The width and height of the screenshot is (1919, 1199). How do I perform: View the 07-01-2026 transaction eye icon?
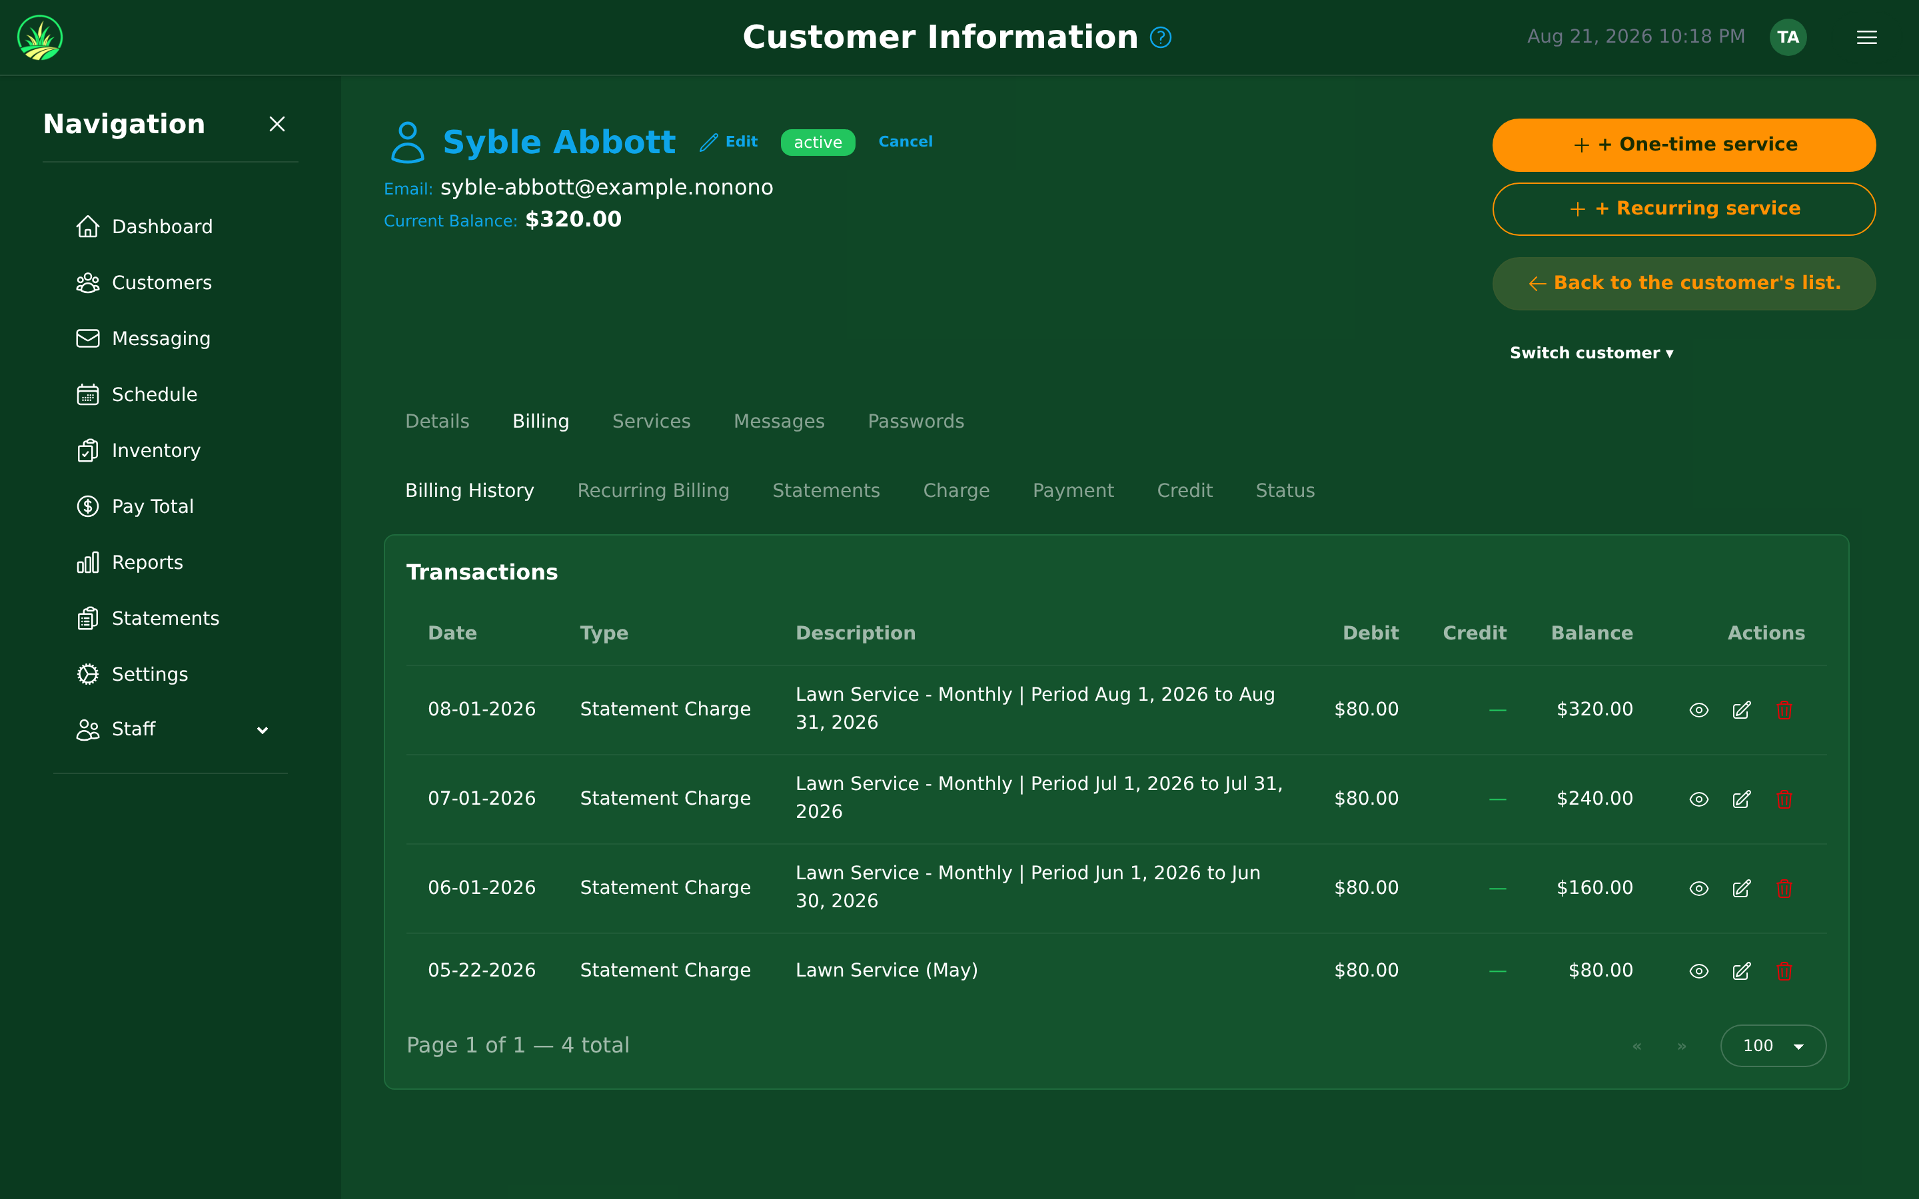tap(1698, 799)
